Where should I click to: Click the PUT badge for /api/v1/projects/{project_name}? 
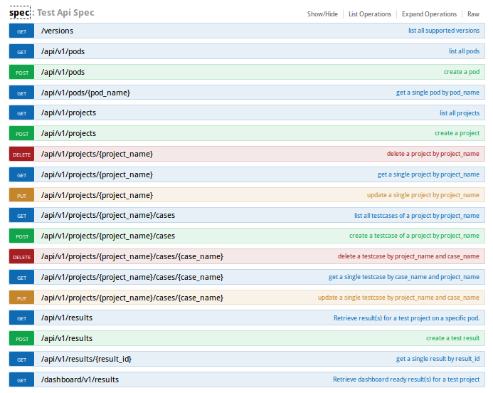[21, 195]
